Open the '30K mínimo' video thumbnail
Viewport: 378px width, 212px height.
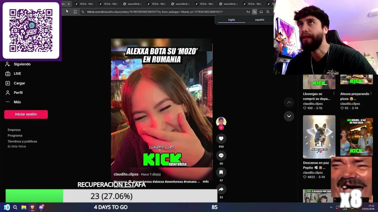[356, 137]
